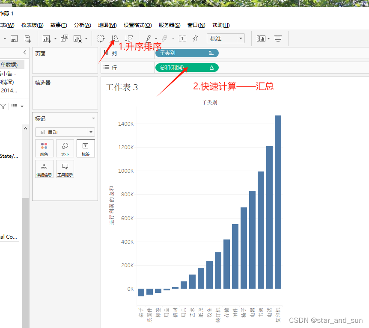The width and height of the screenshot is (369, 328).
Task: Open the 地图(M) menu
Action: click(x=107, y=25)
